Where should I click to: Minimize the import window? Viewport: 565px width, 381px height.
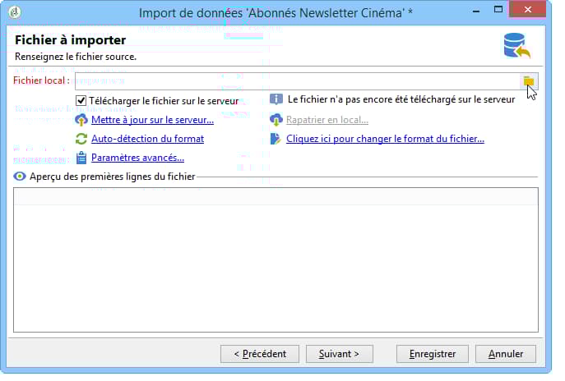coord(476,11)
